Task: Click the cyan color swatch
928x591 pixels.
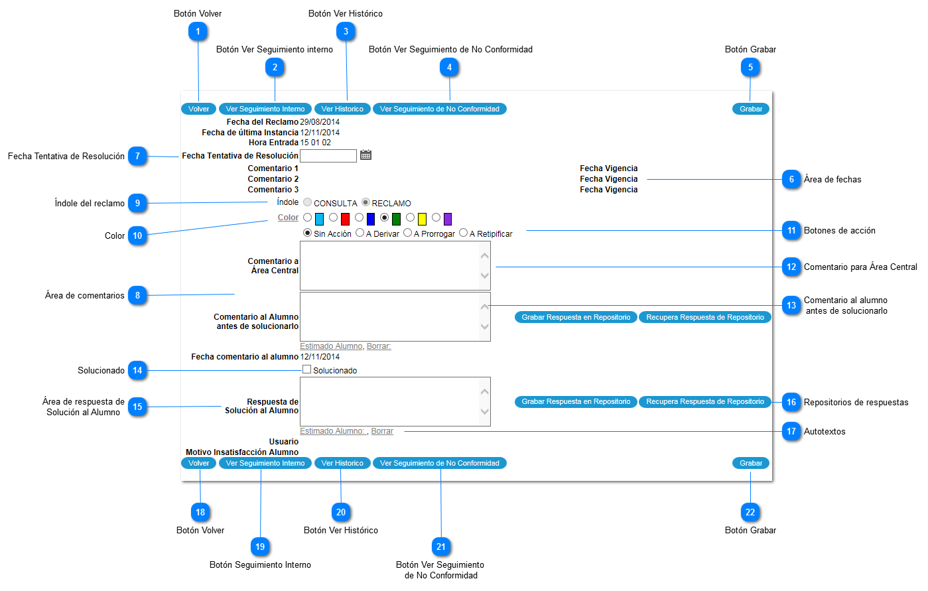Action: (319, 219)
